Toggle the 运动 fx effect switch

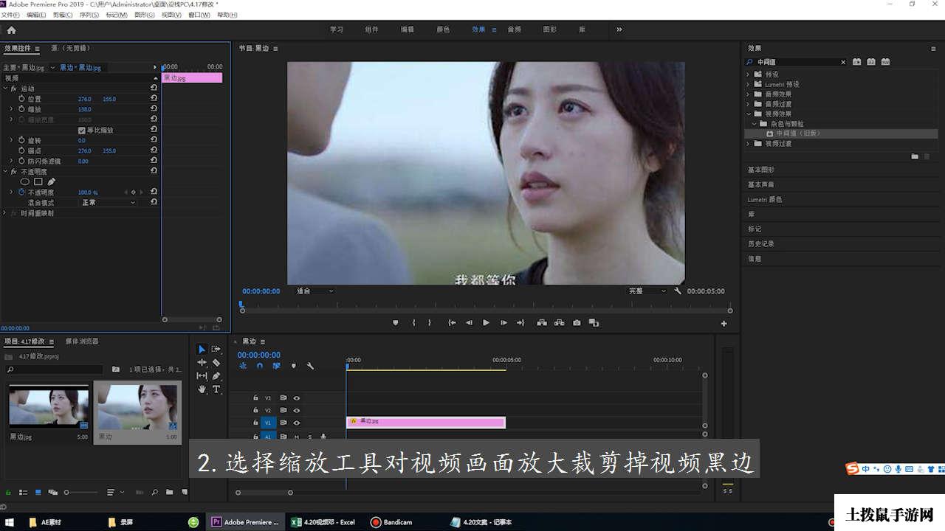click(13, 88)
